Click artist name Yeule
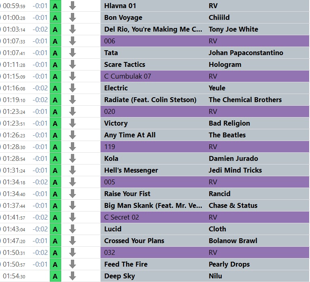310x282 pixels. [217, 88]
